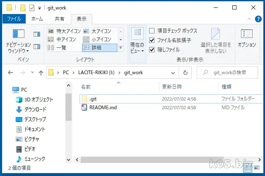Switch to the 共有 ribbon tab
Viewport: 265px width, 176px height.
[x=60, y=19]
